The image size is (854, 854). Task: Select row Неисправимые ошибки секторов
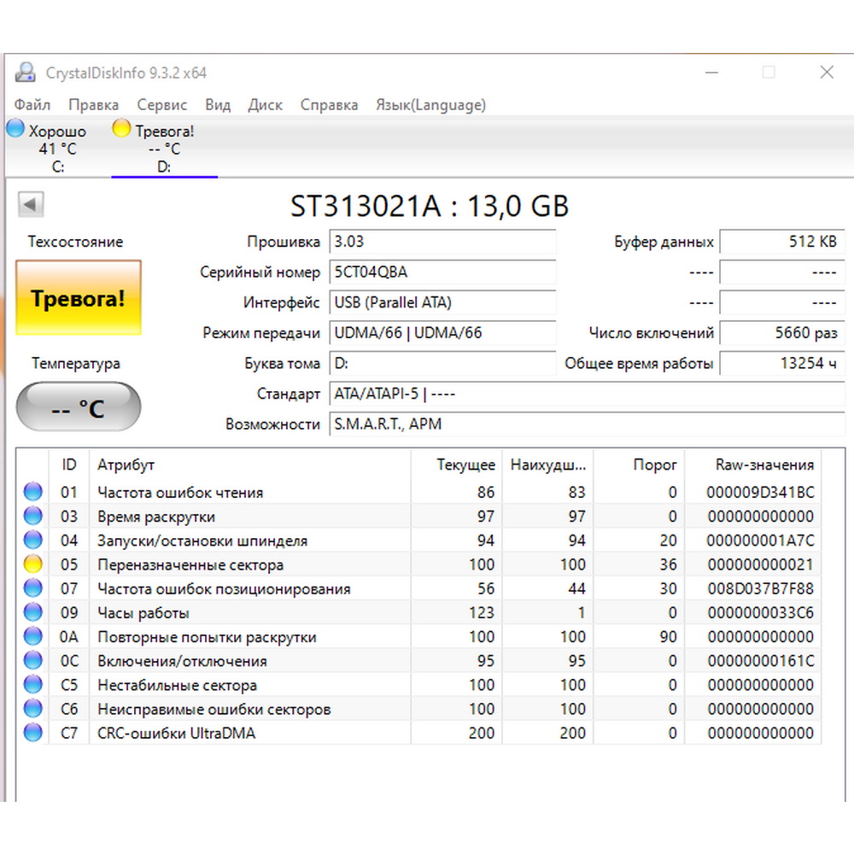(418, 708)
